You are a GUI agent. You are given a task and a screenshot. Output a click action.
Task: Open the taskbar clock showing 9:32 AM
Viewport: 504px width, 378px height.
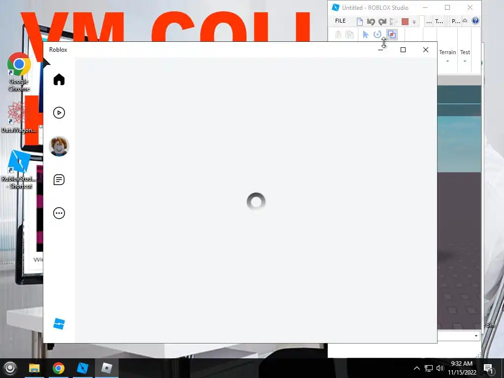point(462,368)
